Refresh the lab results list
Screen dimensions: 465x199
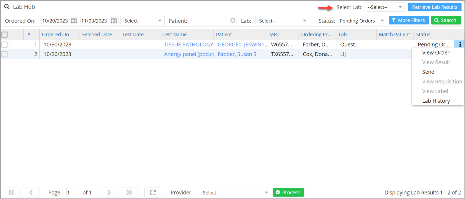153,192
